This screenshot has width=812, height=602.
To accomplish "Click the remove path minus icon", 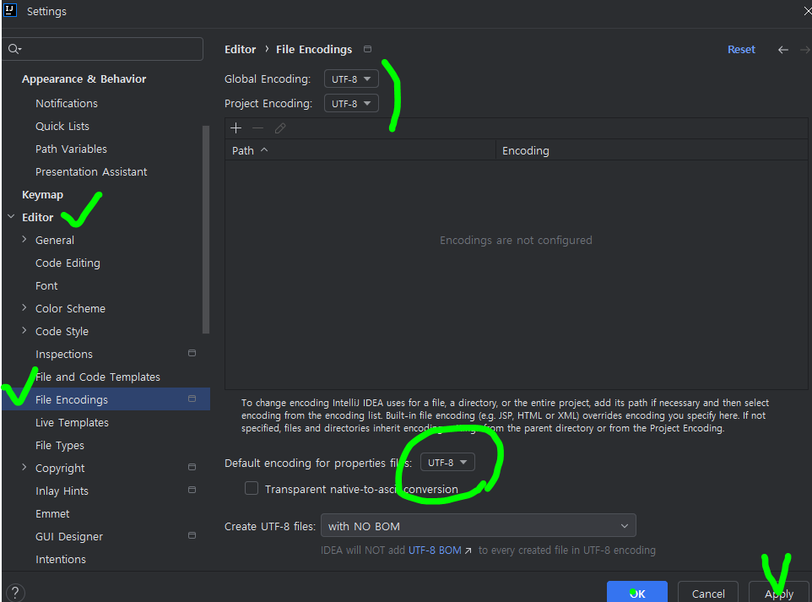I will tap(258, 128).
